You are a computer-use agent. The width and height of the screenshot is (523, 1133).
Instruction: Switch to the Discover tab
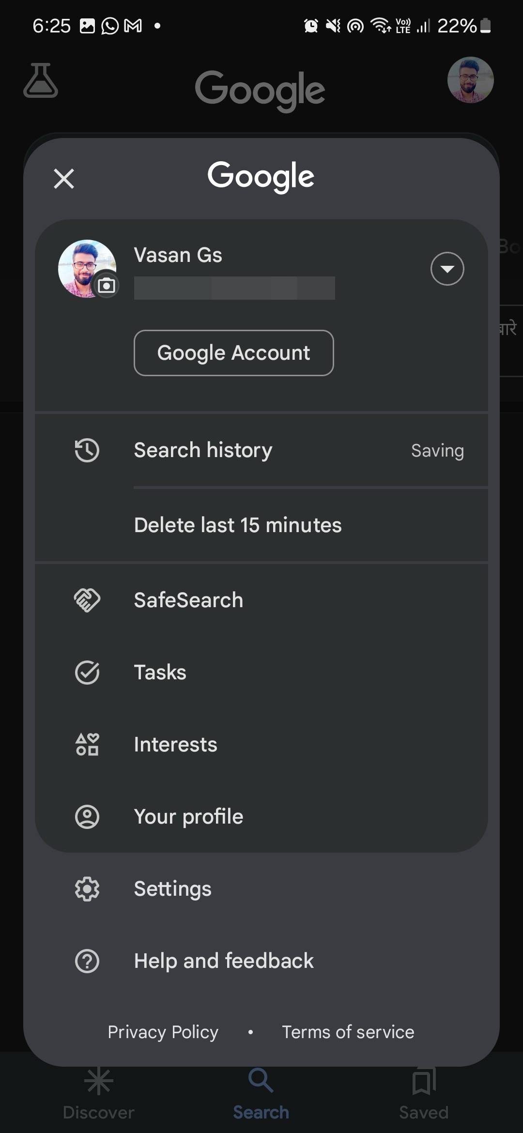(99, 1095)
